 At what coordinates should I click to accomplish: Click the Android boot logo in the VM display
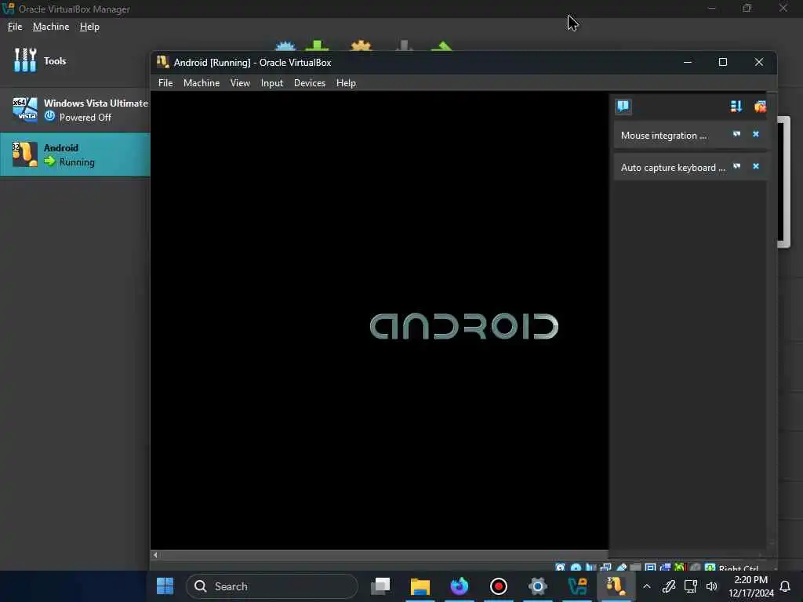(x=463, y=326)
